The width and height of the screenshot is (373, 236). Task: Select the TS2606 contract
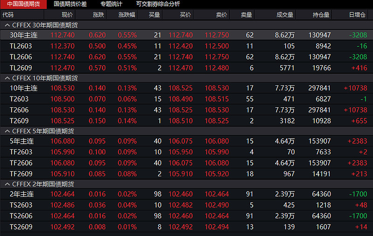click(186, 216)
